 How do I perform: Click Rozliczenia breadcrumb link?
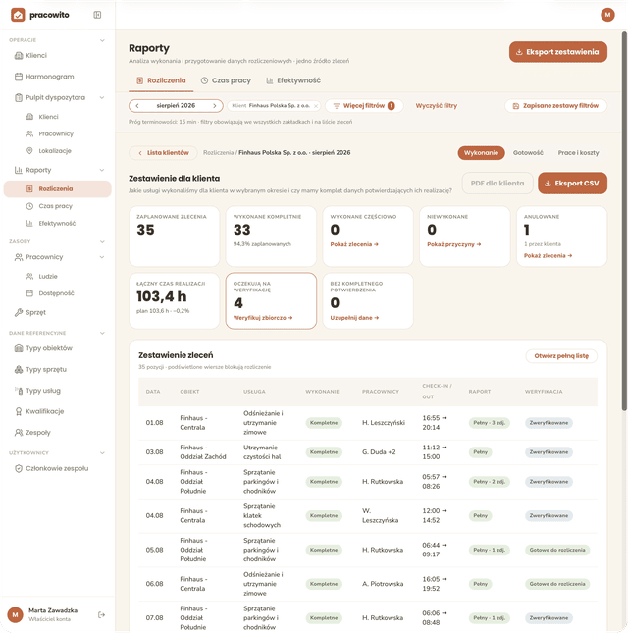[x=218, y=153]
